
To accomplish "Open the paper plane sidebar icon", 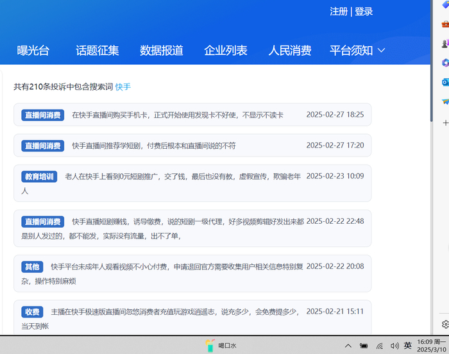I will pos(445,101).
